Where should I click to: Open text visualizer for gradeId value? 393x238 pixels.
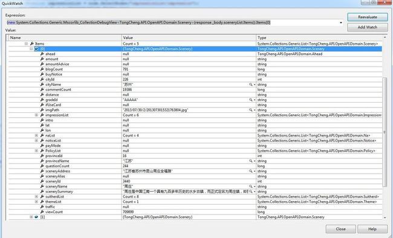click(250, 100)
